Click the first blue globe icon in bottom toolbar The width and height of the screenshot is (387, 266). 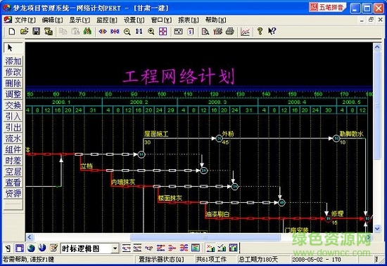coord(32,248)
